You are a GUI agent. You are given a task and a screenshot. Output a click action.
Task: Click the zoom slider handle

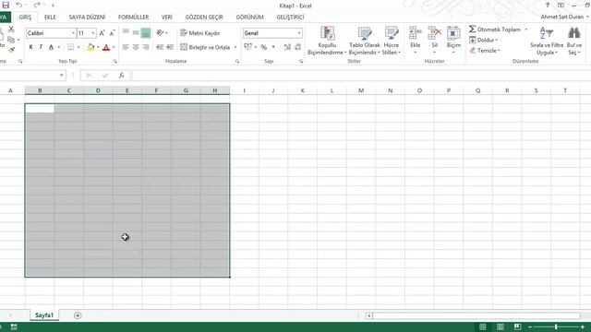pos(556,326)
